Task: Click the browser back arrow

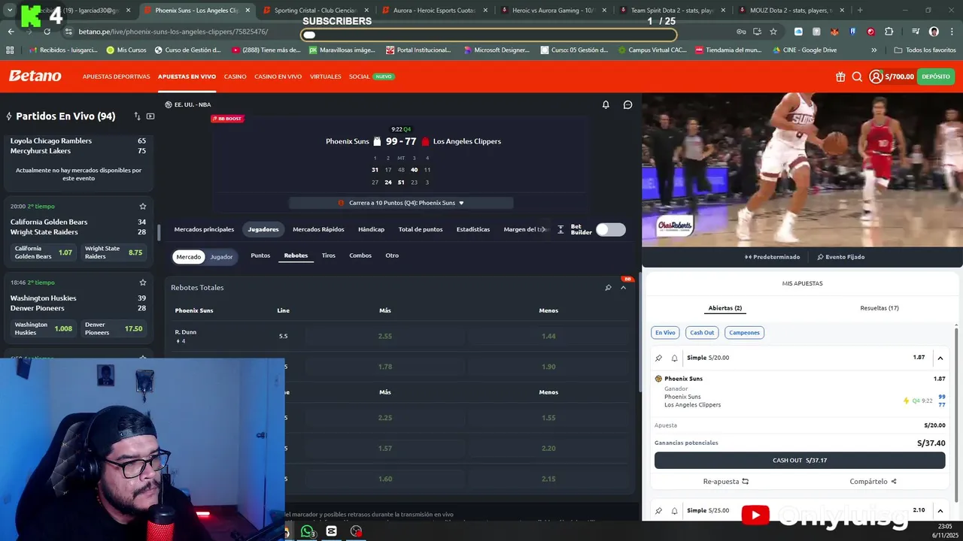Action: [x=11, y=32]
